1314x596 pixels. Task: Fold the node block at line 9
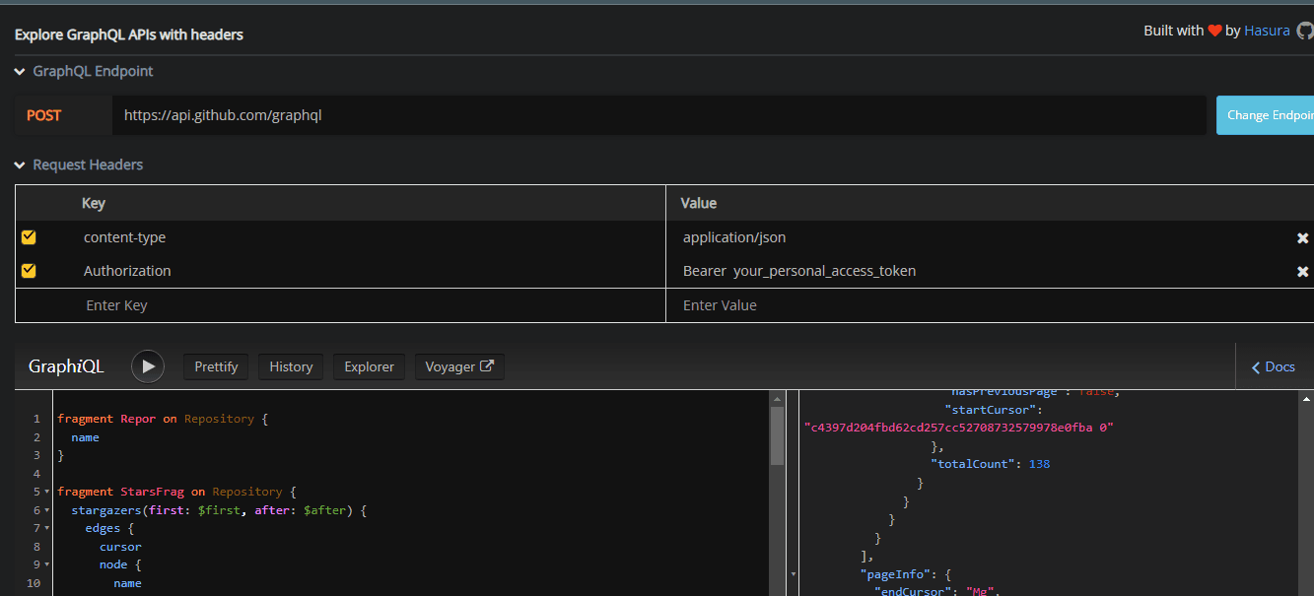[46, 564]
